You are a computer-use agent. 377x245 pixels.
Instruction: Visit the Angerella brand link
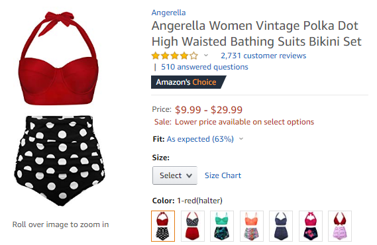pos(168,13)
